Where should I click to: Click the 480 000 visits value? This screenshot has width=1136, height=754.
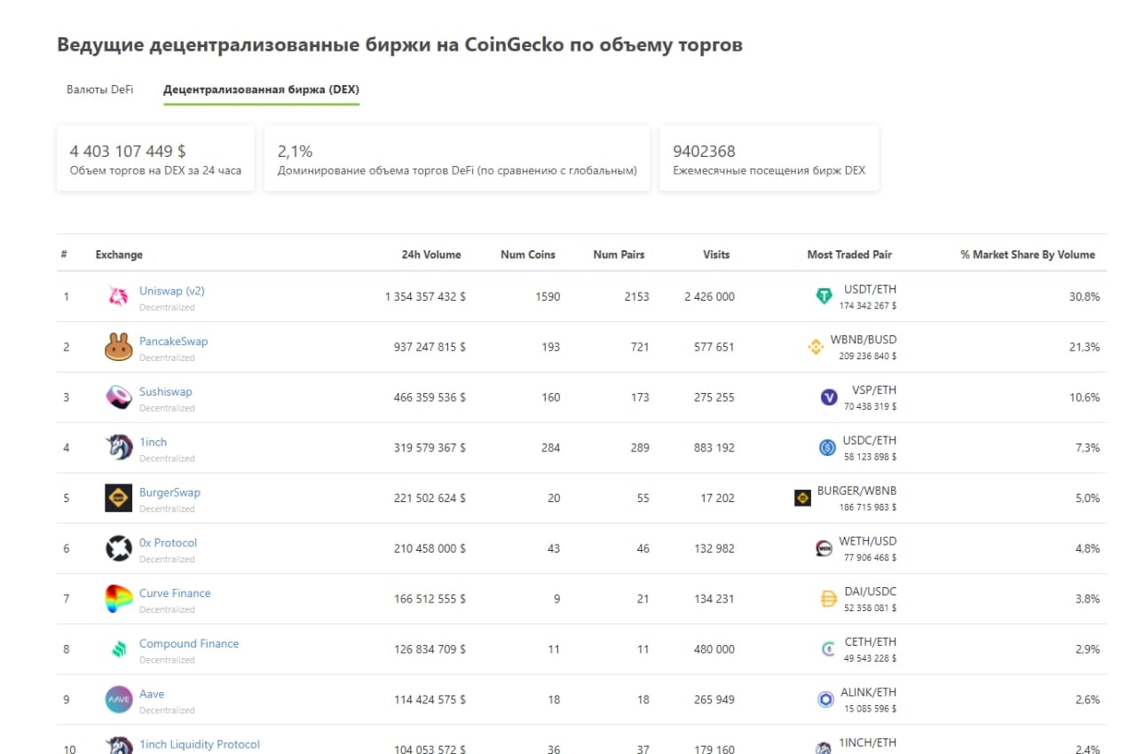[x=714, y=649]
